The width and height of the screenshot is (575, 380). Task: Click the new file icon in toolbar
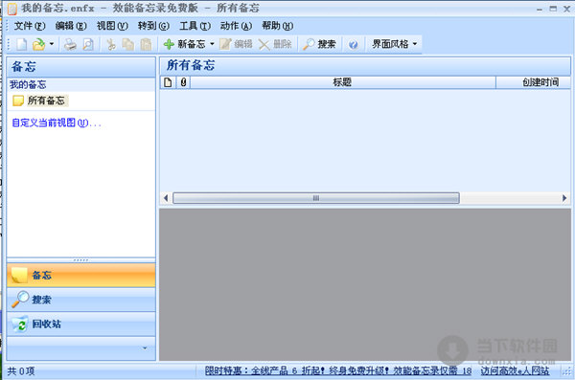click(x=22, y=44)
